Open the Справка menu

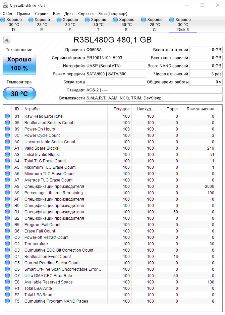click(x=86, y=14)
